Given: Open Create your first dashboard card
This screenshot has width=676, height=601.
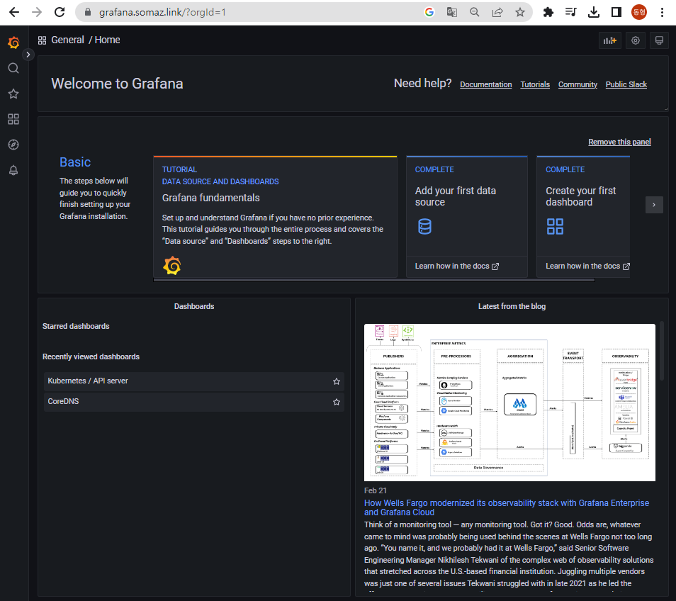Looking at the screenshot, I should 583,217.
